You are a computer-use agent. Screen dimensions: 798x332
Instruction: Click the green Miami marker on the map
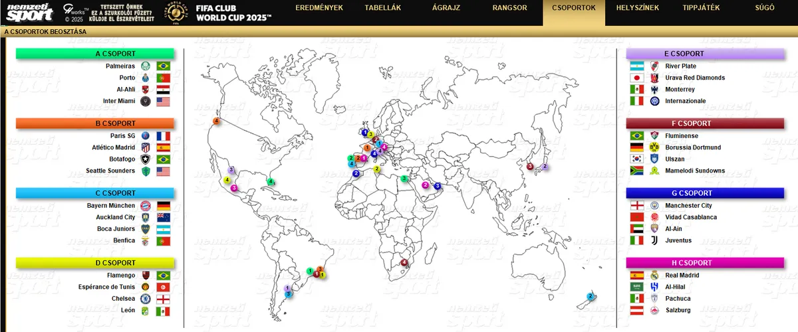(271, 181)
